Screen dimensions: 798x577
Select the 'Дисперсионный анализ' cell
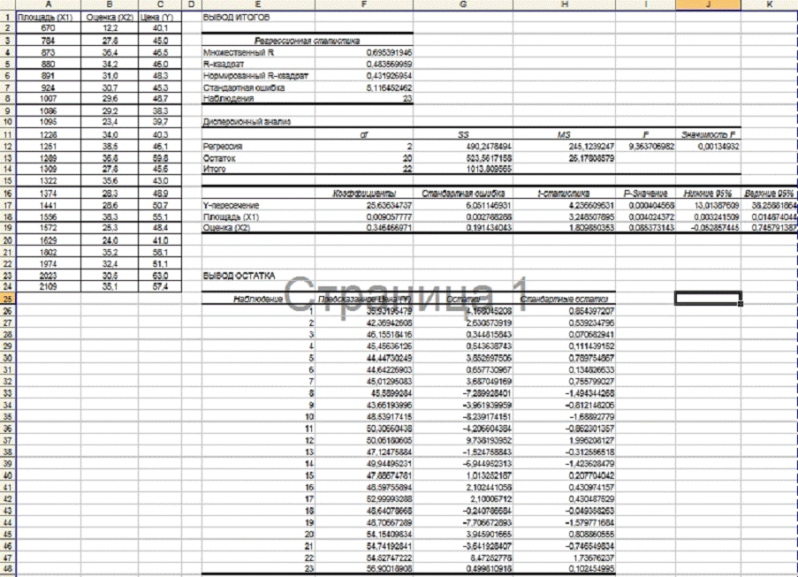247,122
